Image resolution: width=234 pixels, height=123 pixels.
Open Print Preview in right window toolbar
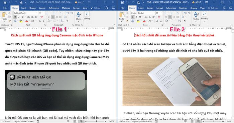pyautogui.click(x=138, y=2)
